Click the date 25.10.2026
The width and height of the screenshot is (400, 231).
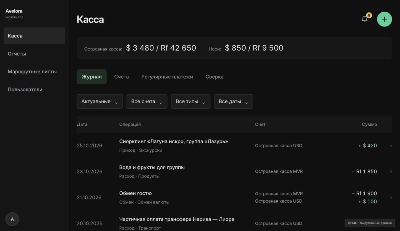[x=89, y=146]
